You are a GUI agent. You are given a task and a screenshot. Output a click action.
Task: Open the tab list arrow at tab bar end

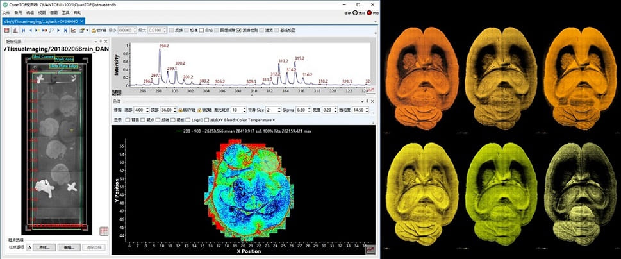pos(375,21)
